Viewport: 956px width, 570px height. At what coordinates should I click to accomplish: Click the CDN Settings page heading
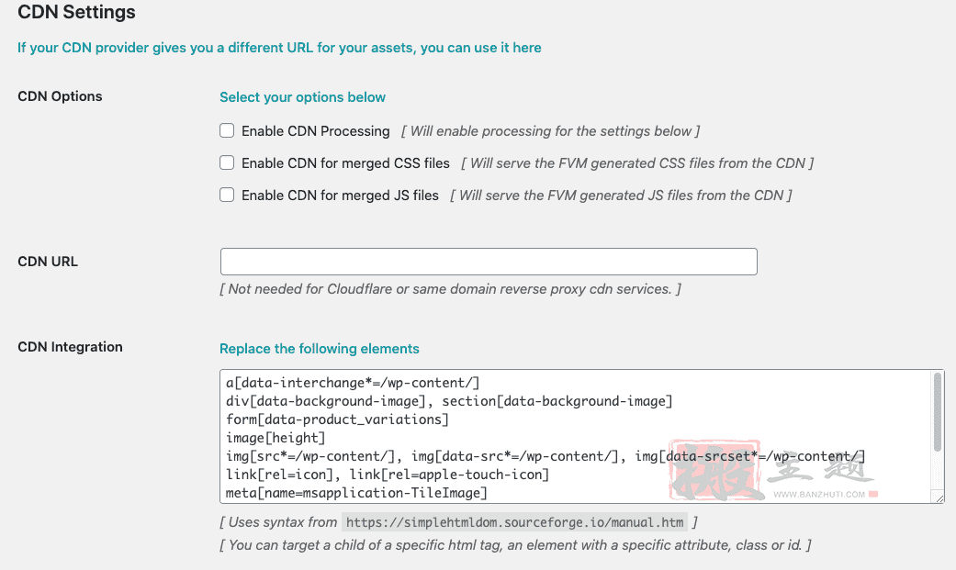[77, 12]
